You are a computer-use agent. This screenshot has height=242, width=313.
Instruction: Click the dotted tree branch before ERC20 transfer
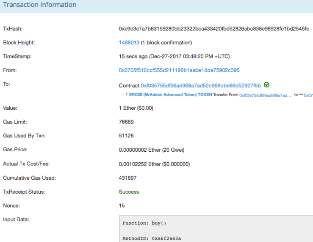pos(122,95)
